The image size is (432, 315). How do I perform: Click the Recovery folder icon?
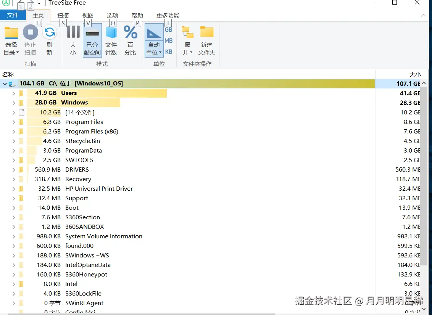[21, 179]
